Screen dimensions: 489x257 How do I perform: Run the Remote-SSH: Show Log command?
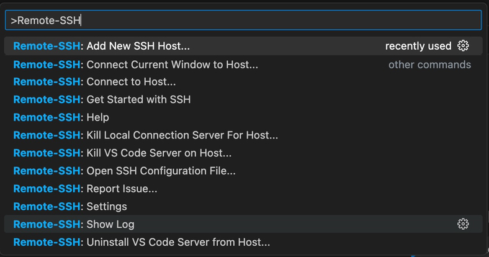pyautogui.click(x=243, y=224)
